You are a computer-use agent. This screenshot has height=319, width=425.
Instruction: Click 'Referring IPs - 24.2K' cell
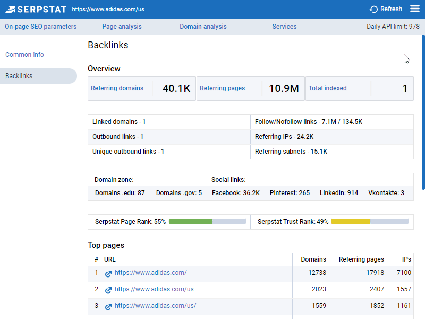click(x=332, y=137)
